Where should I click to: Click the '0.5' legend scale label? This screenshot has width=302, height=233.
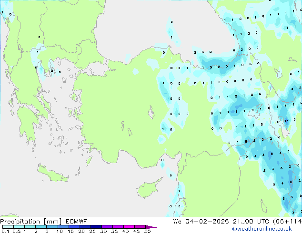[17, 231]
